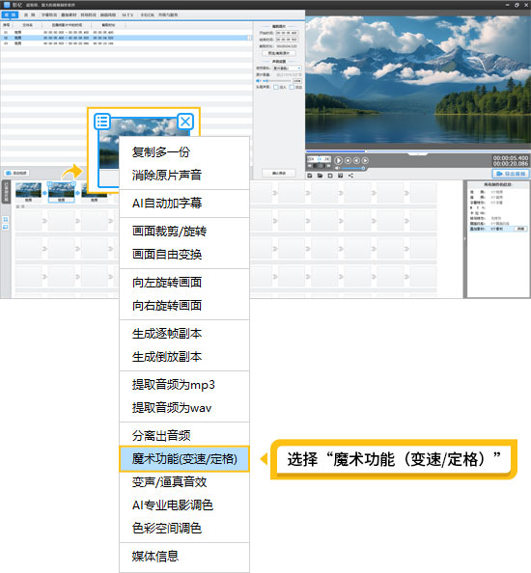Choose 魔术功能(变速/定格) from context menu
531x573 pixels.
point(184,458)
